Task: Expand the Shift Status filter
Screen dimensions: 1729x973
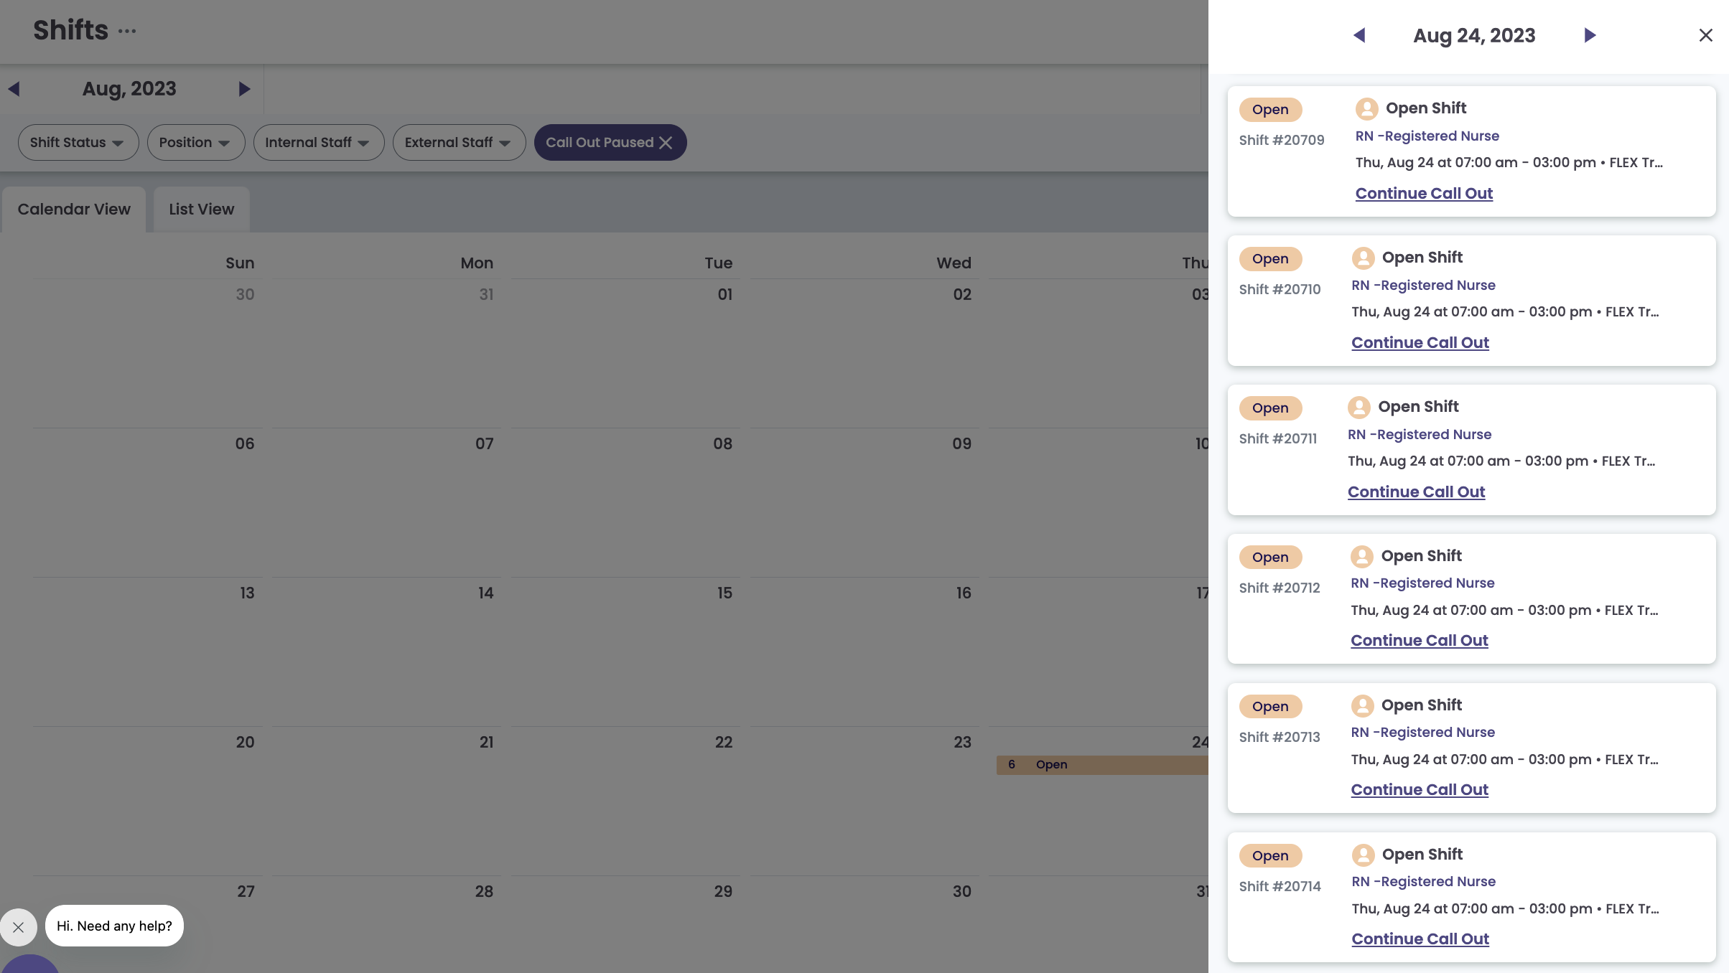Action: (x=78, y=142)
